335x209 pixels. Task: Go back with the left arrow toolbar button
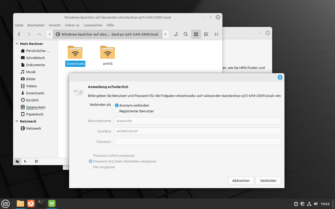coord(19,34)
